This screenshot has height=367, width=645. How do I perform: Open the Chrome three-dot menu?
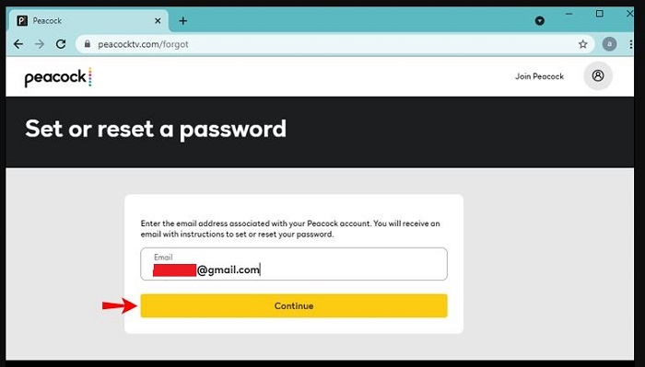[630, 44]
